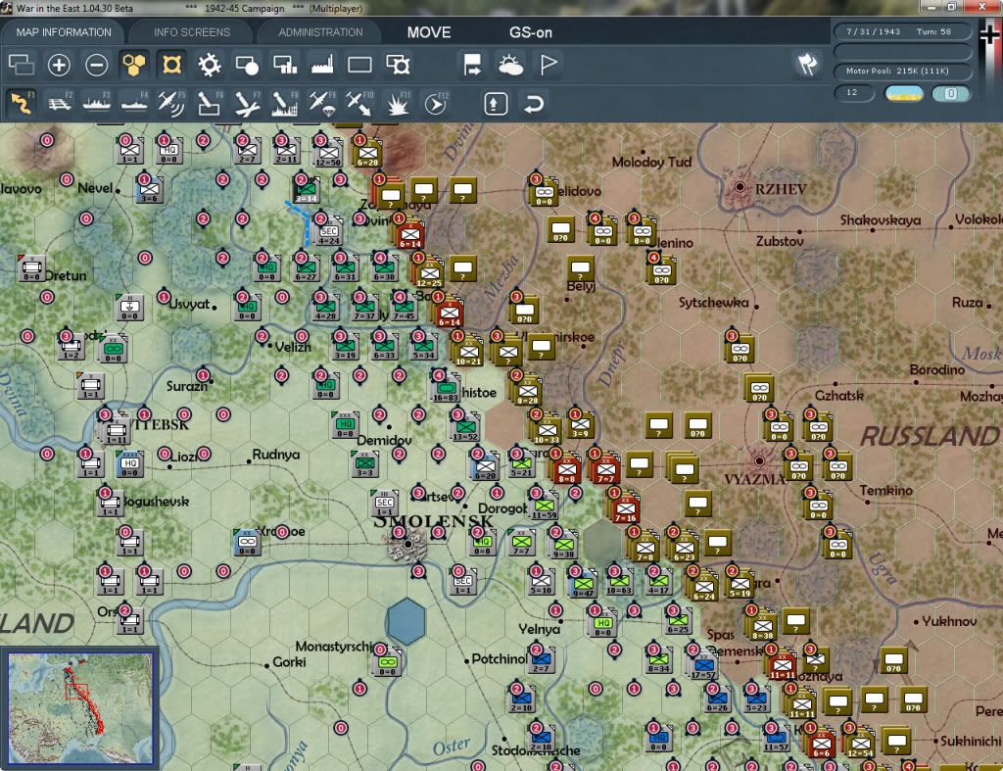Switch to the MAP INFORMATION tab
The image size is (1003, 771).
64,32
